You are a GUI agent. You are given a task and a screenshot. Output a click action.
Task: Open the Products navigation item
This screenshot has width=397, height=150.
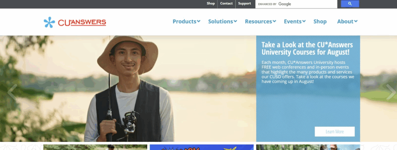(184, 21)
